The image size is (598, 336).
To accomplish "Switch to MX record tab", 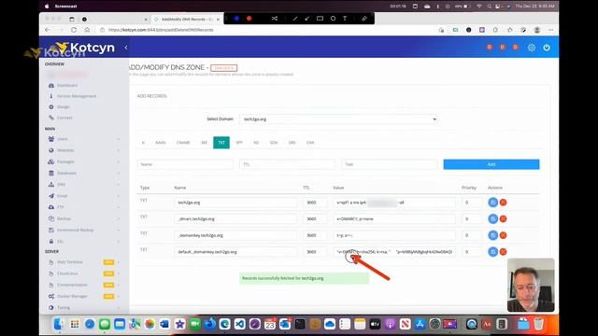I will click(x=204, y=143).
